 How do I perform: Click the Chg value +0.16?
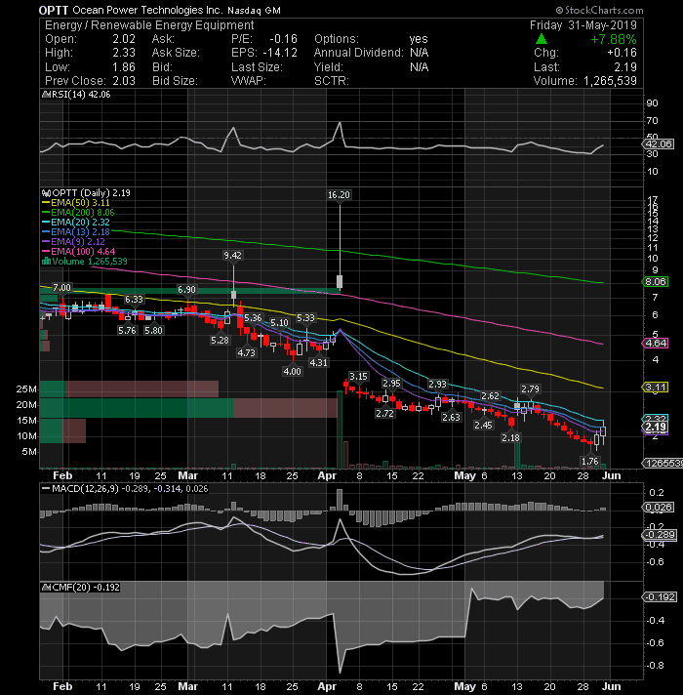point(622,53)
